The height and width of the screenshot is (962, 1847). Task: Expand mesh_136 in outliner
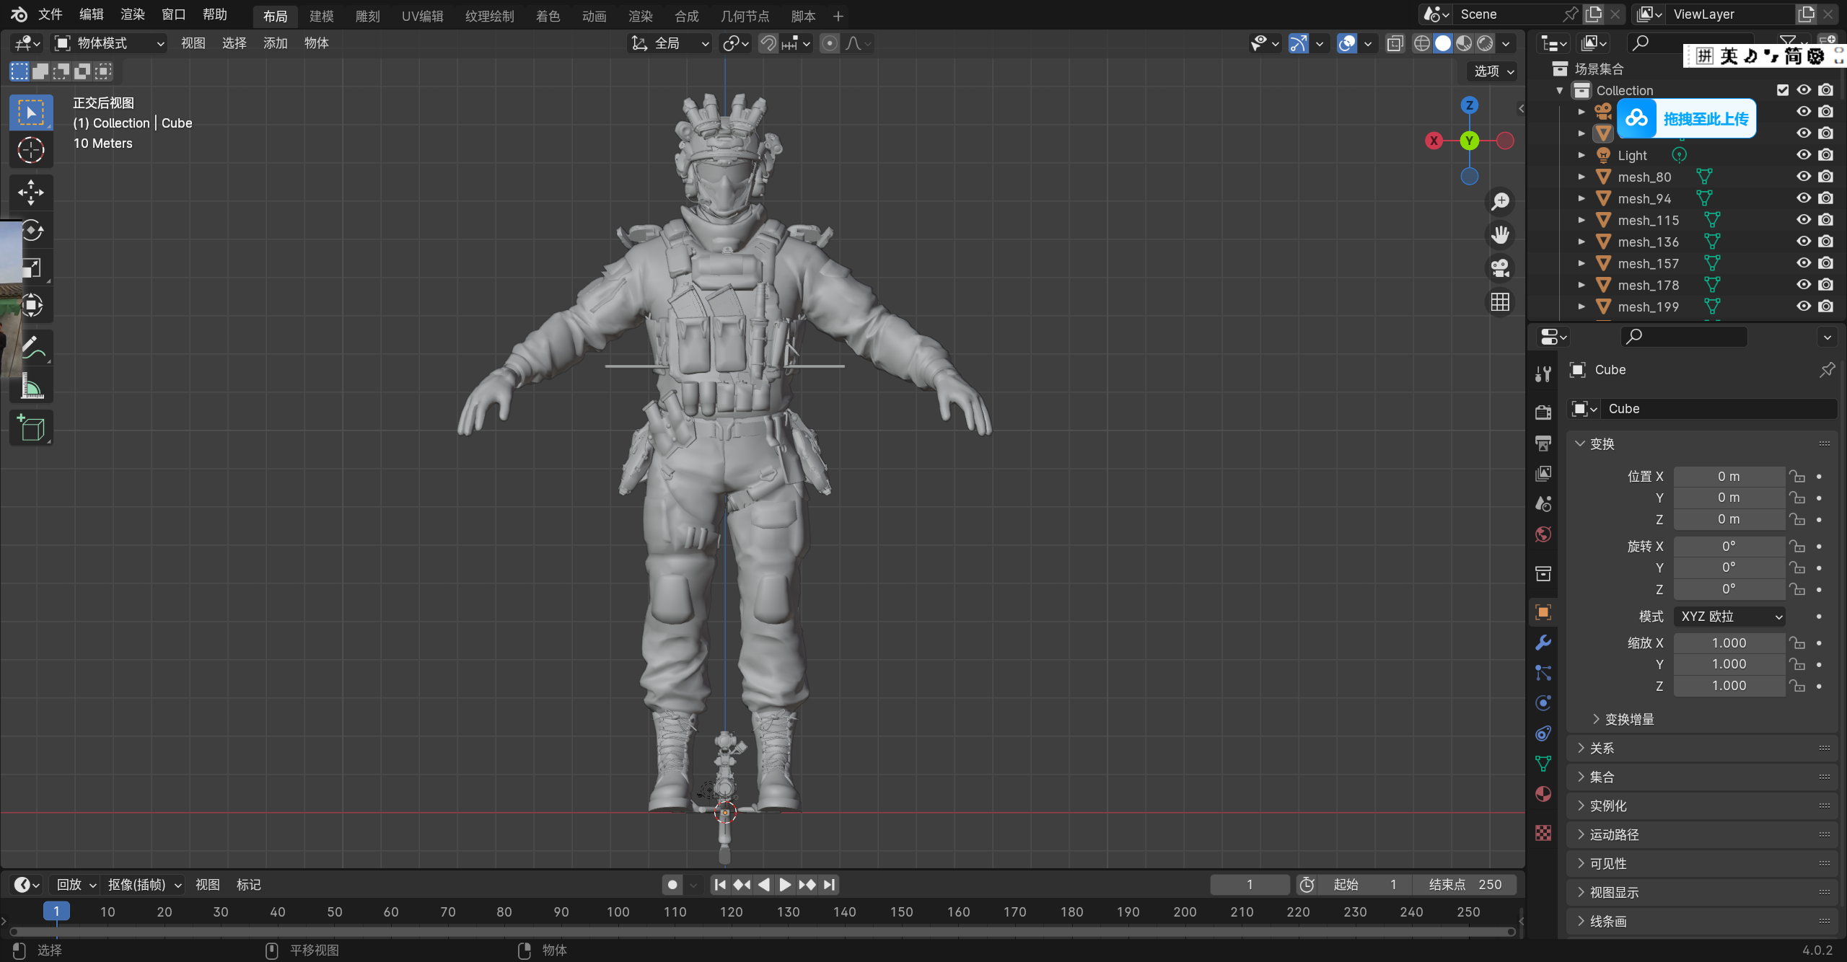pyautogui.click(x=1581, y=242)
